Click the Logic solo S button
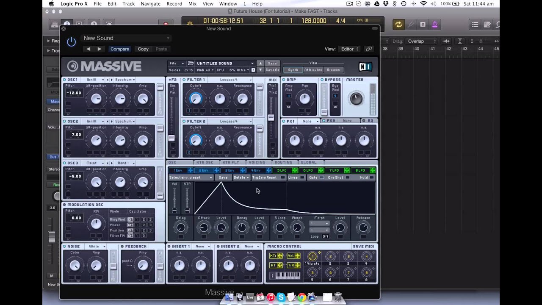The height and width of the screenshot is (305, 542). [x=423, y=25]
